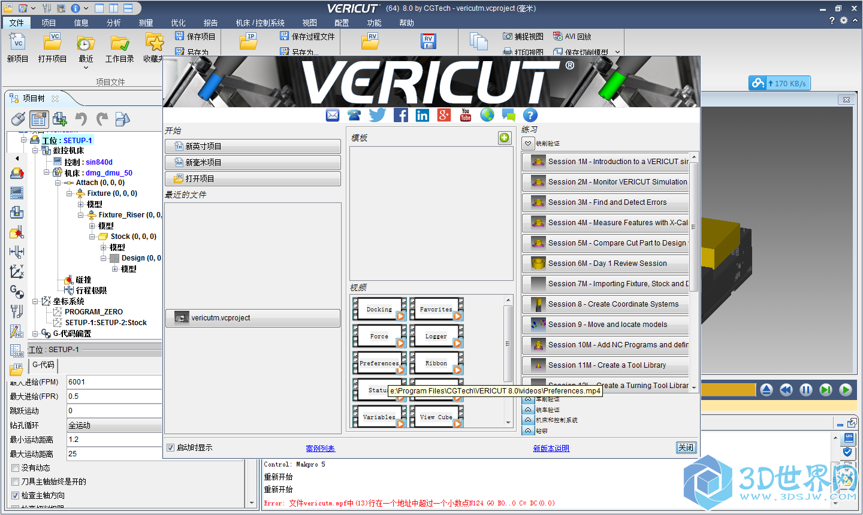
Task: Collapse the Stock (0, 0, 0) tree node
Action: tap(92, 237)
